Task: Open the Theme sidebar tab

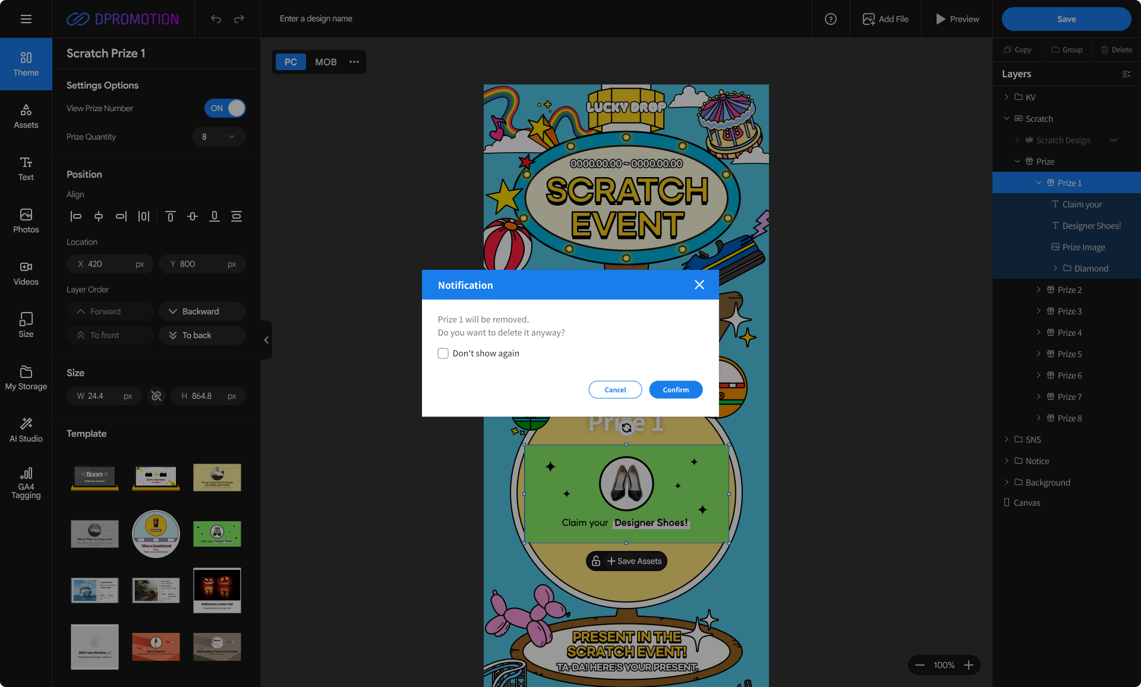Action: tap(26, 64)
